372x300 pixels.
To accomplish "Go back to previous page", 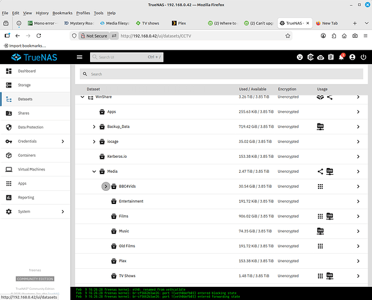I will [17, 36].
